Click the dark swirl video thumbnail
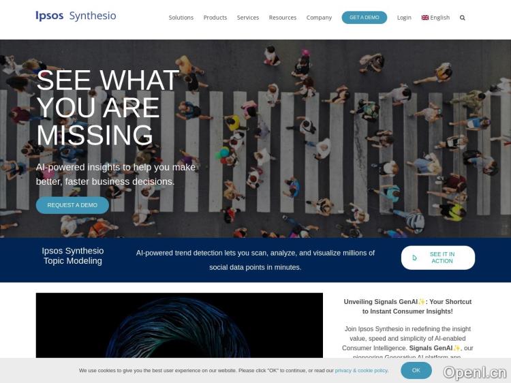This screenshot has height=383, width=511. [179, 325]
